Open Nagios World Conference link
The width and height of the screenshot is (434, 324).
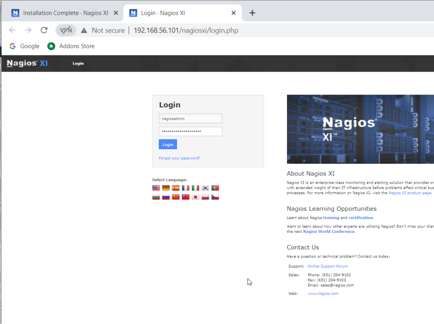[329, 232]
